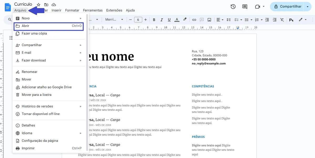
Task: Select the highlight color tool
Action: (185, 19)
